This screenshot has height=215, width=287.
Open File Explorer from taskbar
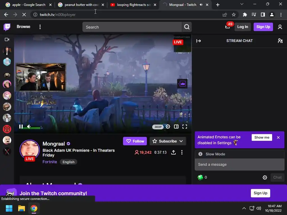21,208
